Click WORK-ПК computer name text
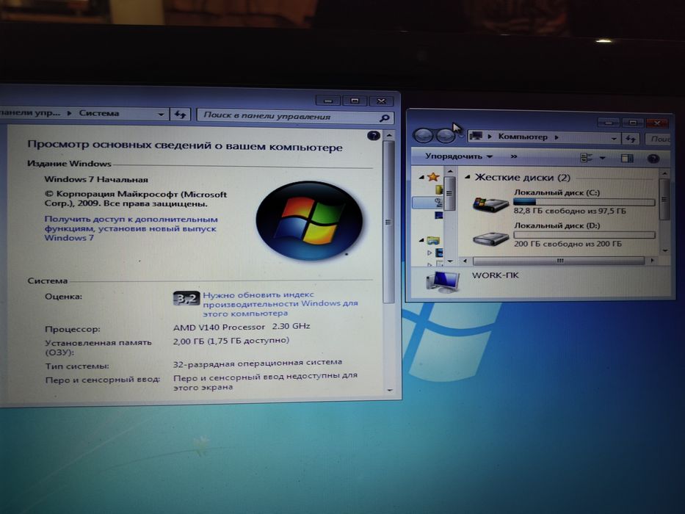This screenshot has height=514, width=685. pyautogui.click(x=496, y=275)
